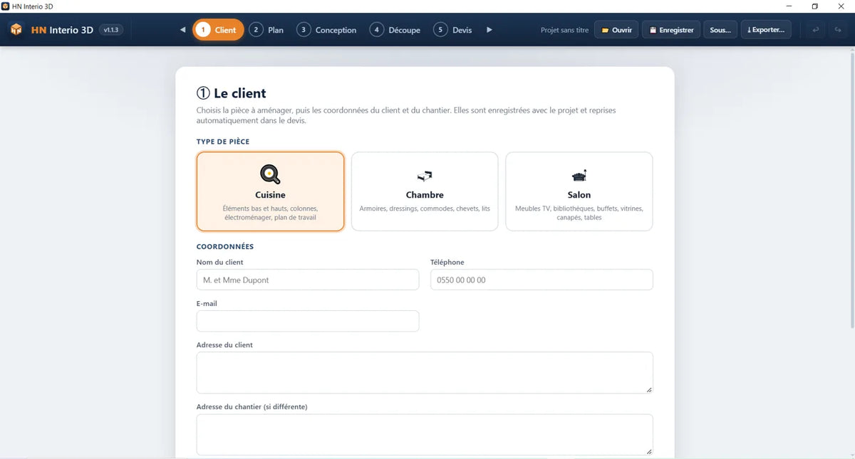The height and width of the screenshot is (459, 855).
Task: Minimize the HN Interio 3D window
Action: click(788, 6)
